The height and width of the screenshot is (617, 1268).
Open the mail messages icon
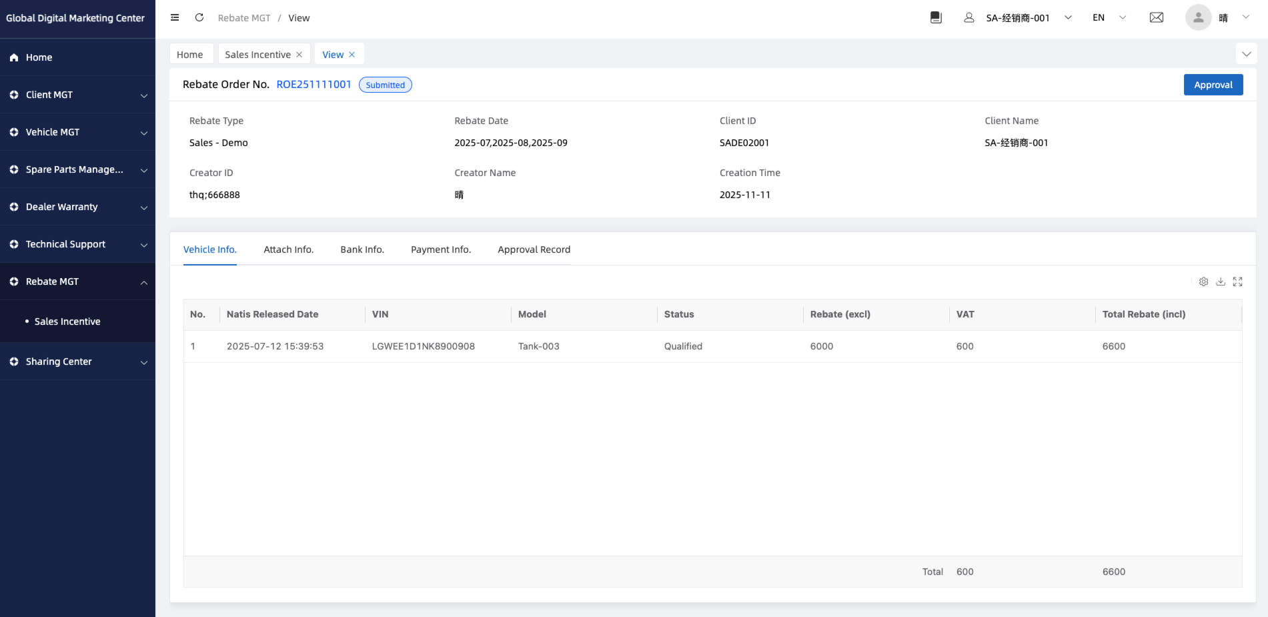point(1157,18)
